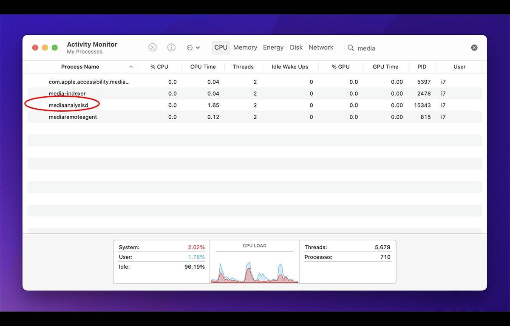
Task: Sort processes by CPU Time column
Action: coord(203,67)
